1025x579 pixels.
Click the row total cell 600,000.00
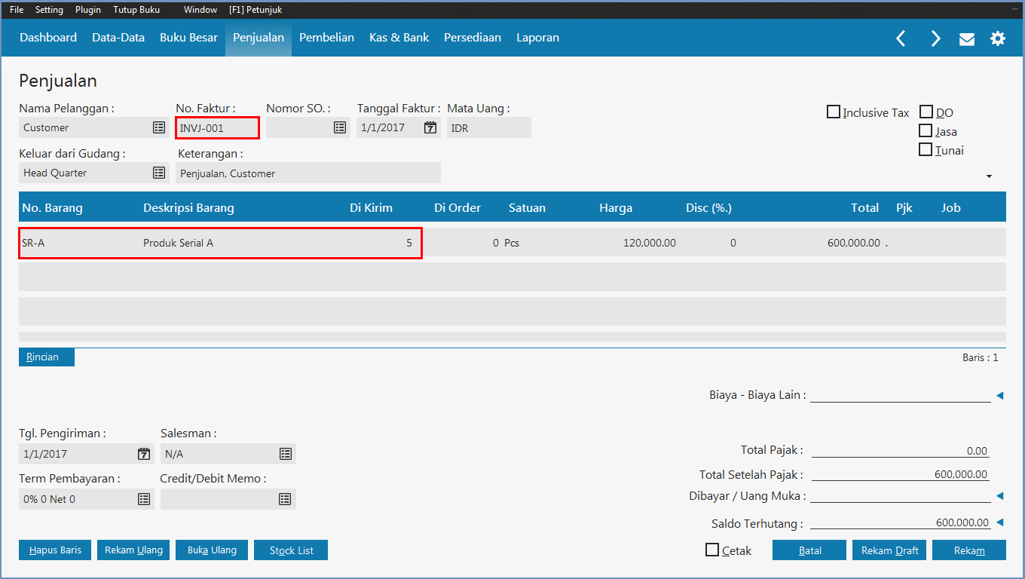(x=853, y=243)
